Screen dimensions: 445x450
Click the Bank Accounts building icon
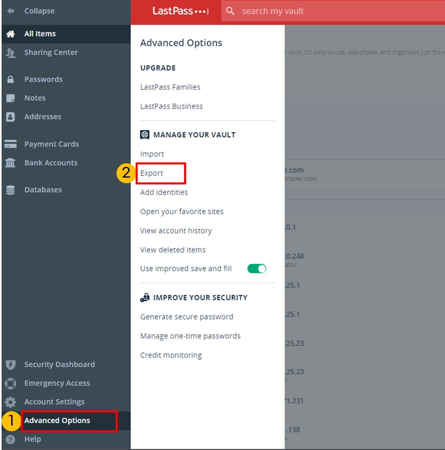(10, 163)
